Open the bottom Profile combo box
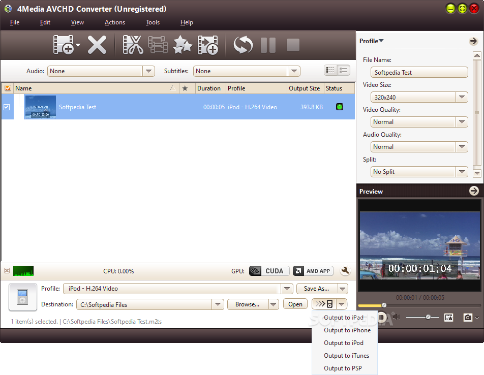Viewport: 484px width, 375px height. (x=178, y=289)
